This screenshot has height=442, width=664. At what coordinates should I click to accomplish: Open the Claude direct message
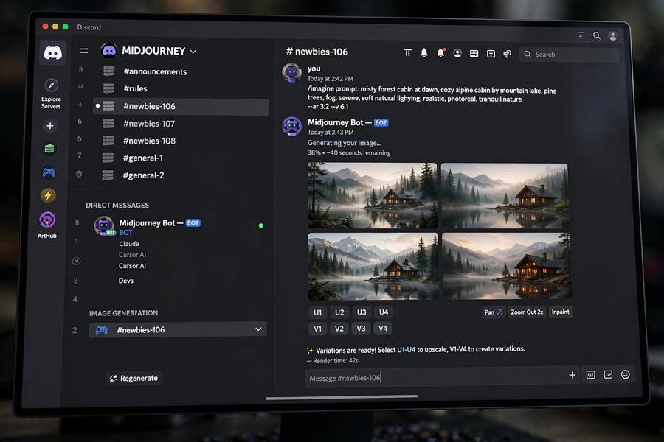pos(129,244)
